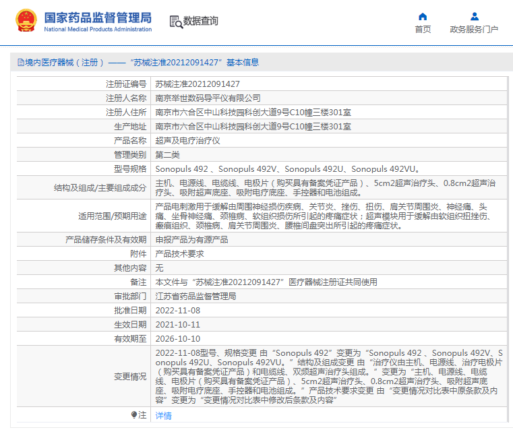Viewport: 513px width, 434px height.
Task: Click the 有效期至 row label
Action: coord(130,338)
